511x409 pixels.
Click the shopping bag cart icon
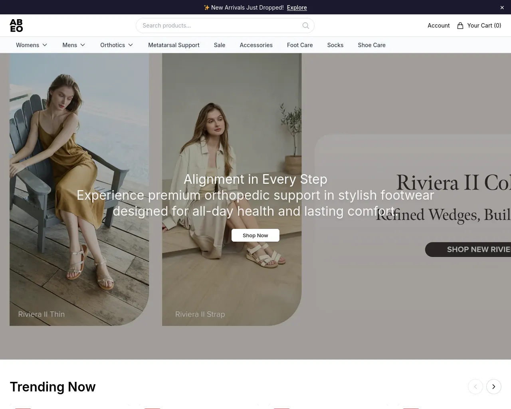click(x=460, y=26)
